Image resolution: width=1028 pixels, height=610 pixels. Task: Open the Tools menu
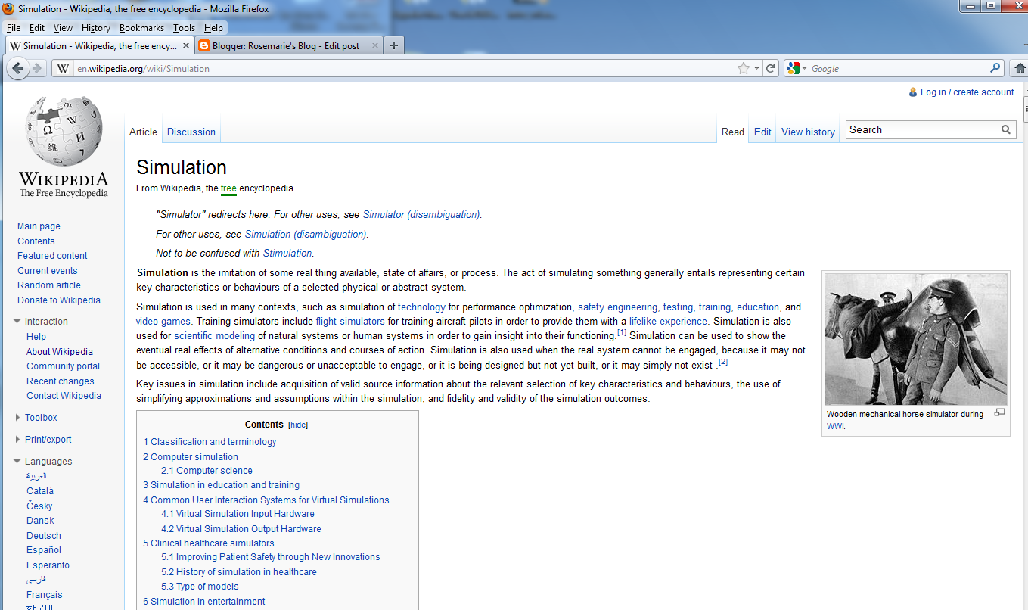click(x=184, y=28)
